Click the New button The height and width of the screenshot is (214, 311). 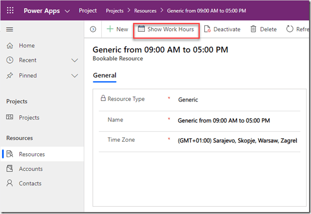click(x=117, y=29)
